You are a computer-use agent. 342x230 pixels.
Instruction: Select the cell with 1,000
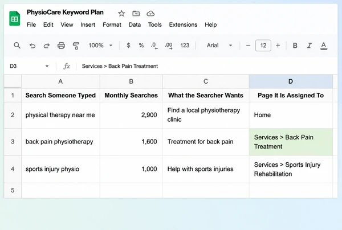coord(131,169)
